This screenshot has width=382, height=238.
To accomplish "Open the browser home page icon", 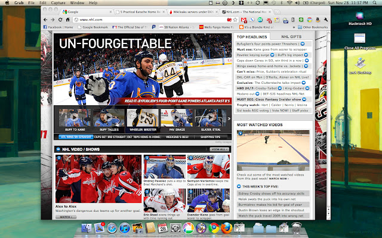I will pyautogui.click(x=67, y=20).
